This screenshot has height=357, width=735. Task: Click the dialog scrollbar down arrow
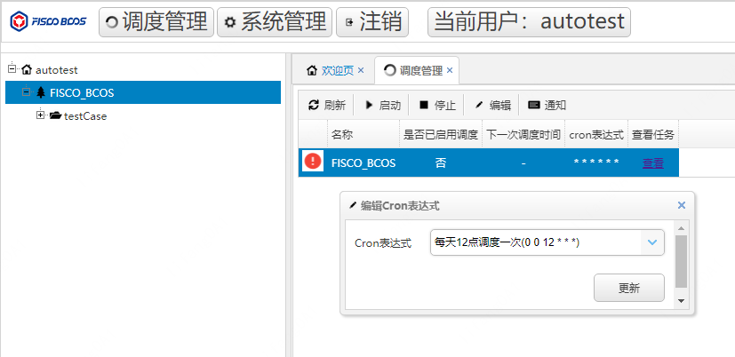coord(681,301)
